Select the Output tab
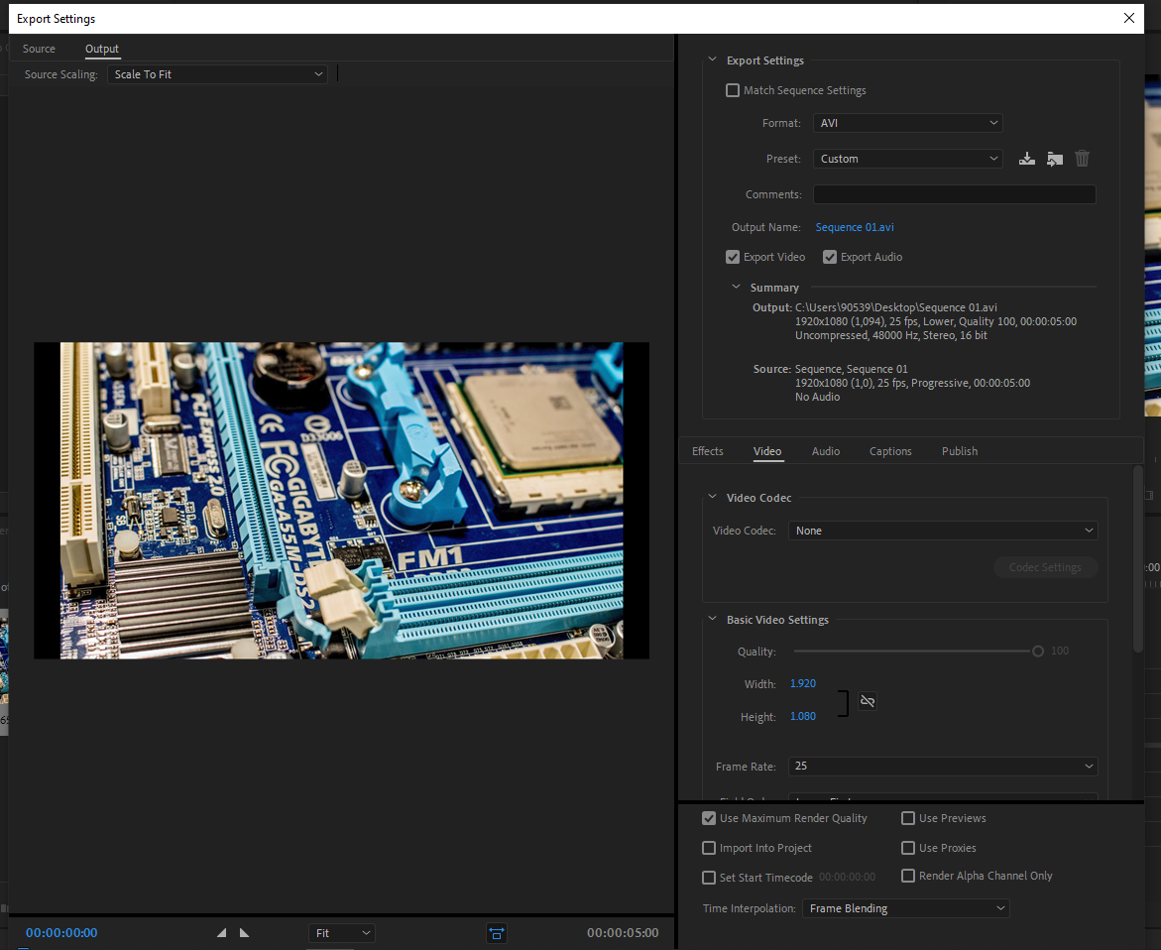Viewport: 1161px width, 950px height. [x=102, y=49]
